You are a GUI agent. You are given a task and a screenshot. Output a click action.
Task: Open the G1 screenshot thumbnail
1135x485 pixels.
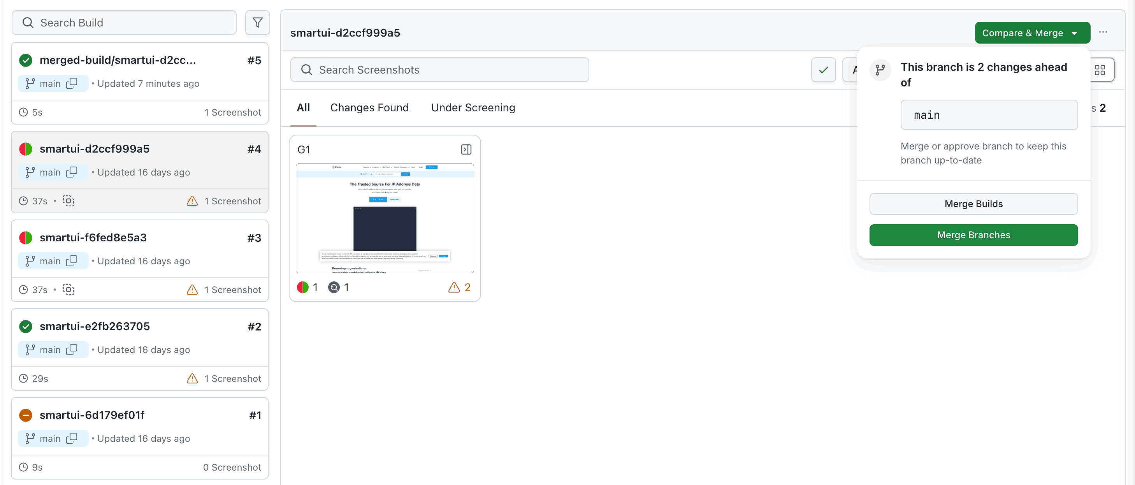[x=384, y=218]
